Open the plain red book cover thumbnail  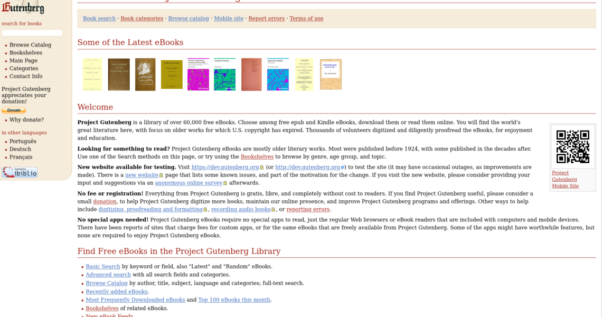point(251,74)
